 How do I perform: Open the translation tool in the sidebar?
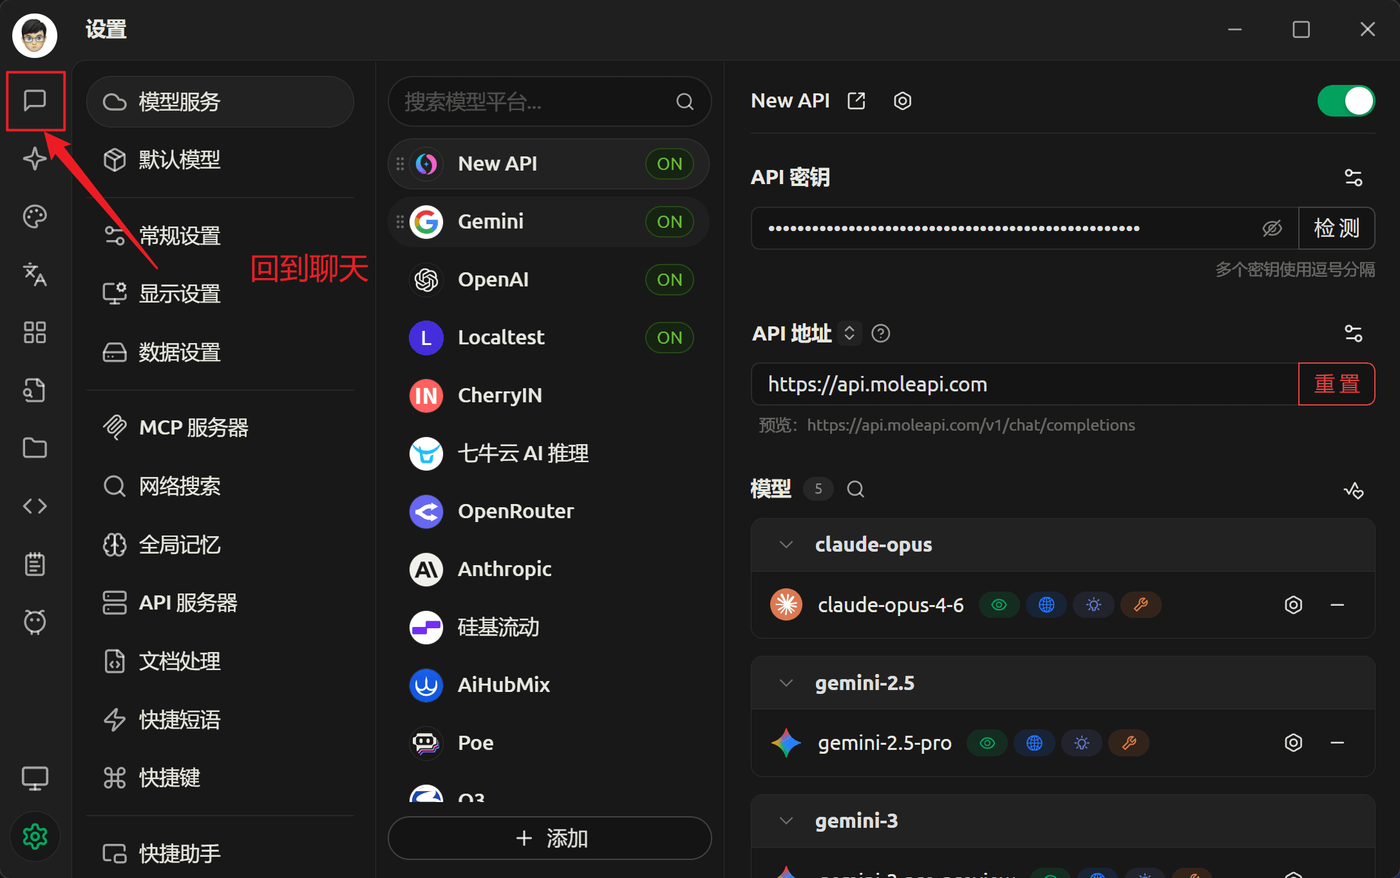click(x=35, y=274)
